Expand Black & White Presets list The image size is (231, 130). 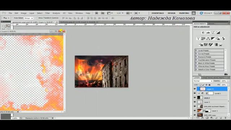196,63
